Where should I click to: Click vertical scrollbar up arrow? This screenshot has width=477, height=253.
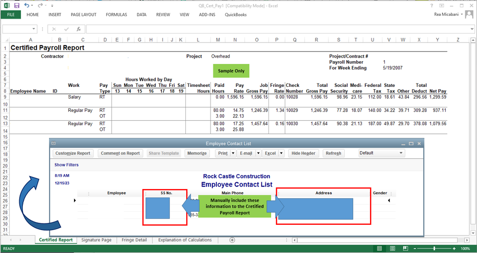coord(473,40)
